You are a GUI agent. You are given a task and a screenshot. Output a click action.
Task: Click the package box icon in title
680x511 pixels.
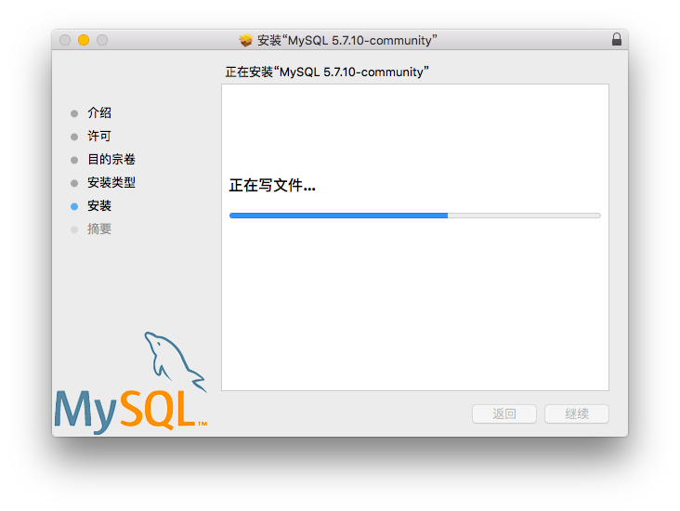(x=245, y=40)
